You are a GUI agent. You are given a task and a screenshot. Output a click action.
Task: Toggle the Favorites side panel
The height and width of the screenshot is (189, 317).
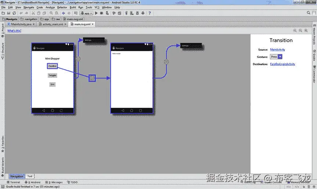click(3, 144)
